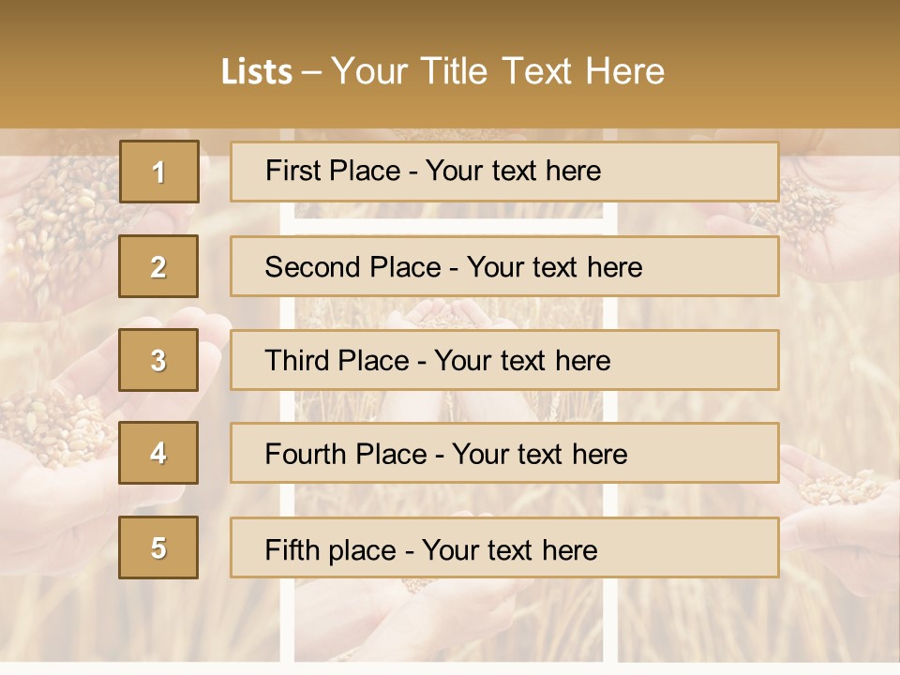Click the First Place text bar
The width and height of the screenshot is (900, 675).
504,172
